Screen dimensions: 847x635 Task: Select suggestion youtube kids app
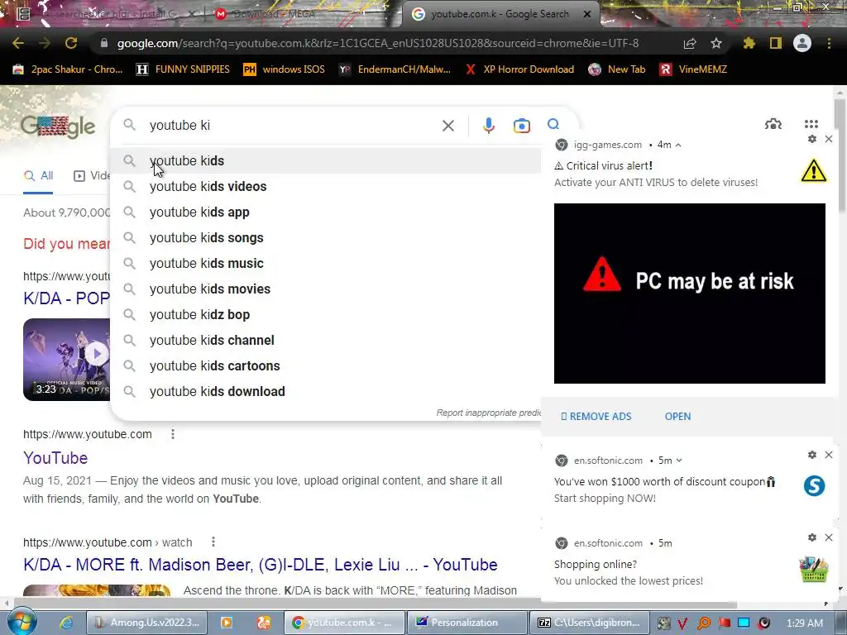click(x=326, y=212)
